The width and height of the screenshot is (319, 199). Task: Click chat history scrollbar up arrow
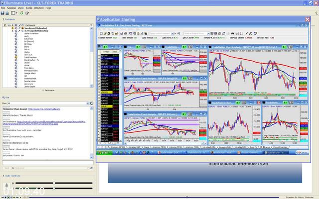click(91, 108)
